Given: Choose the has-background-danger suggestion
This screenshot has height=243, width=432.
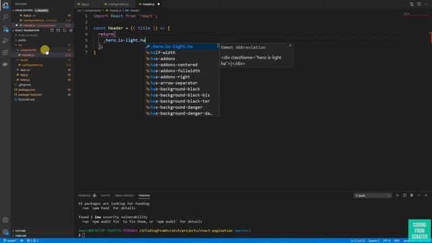Looking at the screenshot, I should 182,107.
